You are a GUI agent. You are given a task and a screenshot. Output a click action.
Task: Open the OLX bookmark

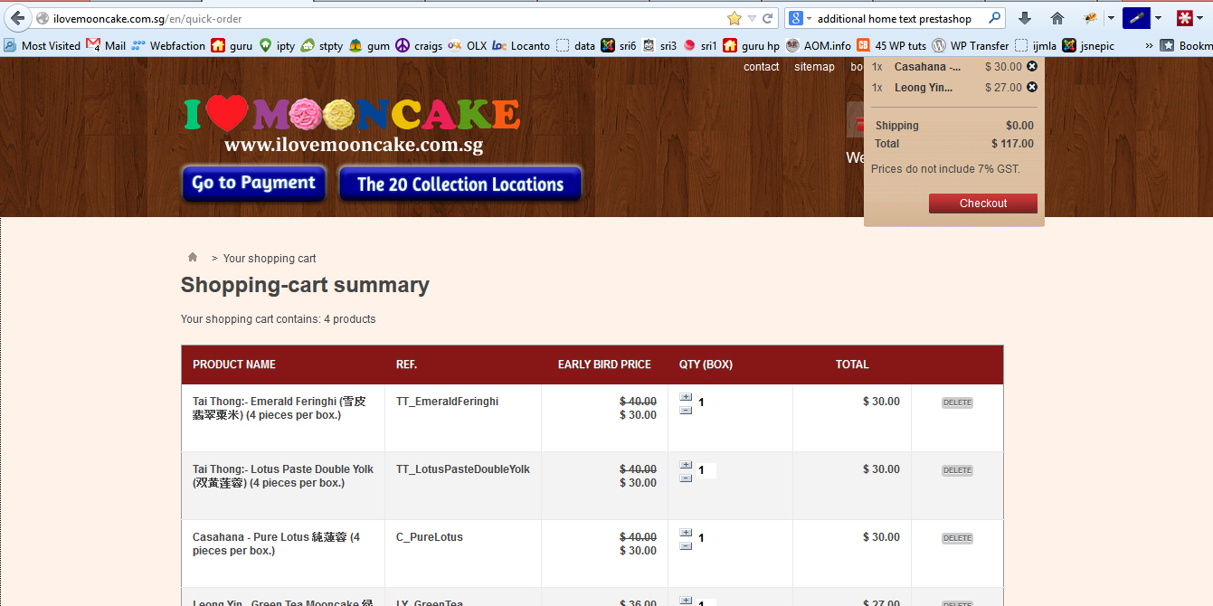467,45
